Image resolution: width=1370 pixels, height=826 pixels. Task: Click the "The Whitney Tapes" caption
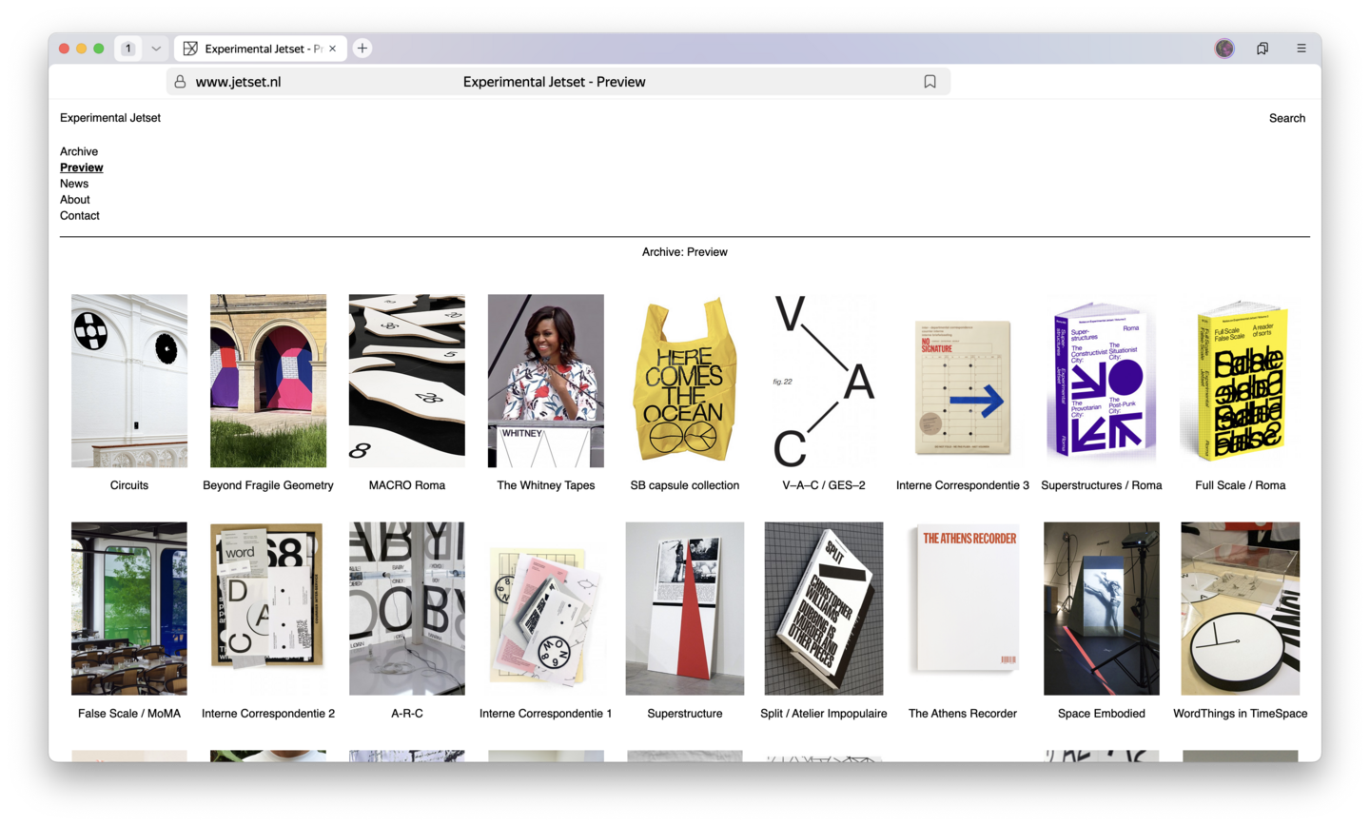546,485
